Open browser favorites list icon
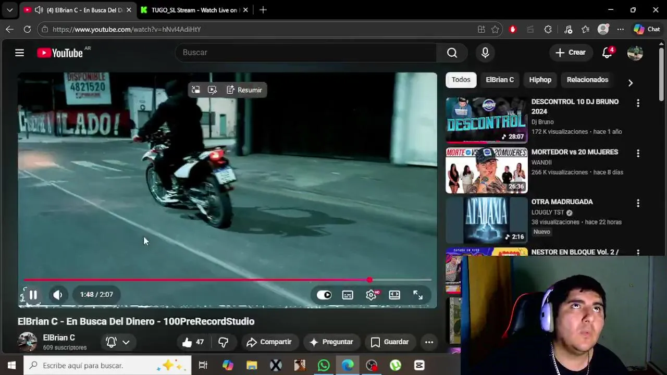The image size is (667, 375). pos(586,30)
